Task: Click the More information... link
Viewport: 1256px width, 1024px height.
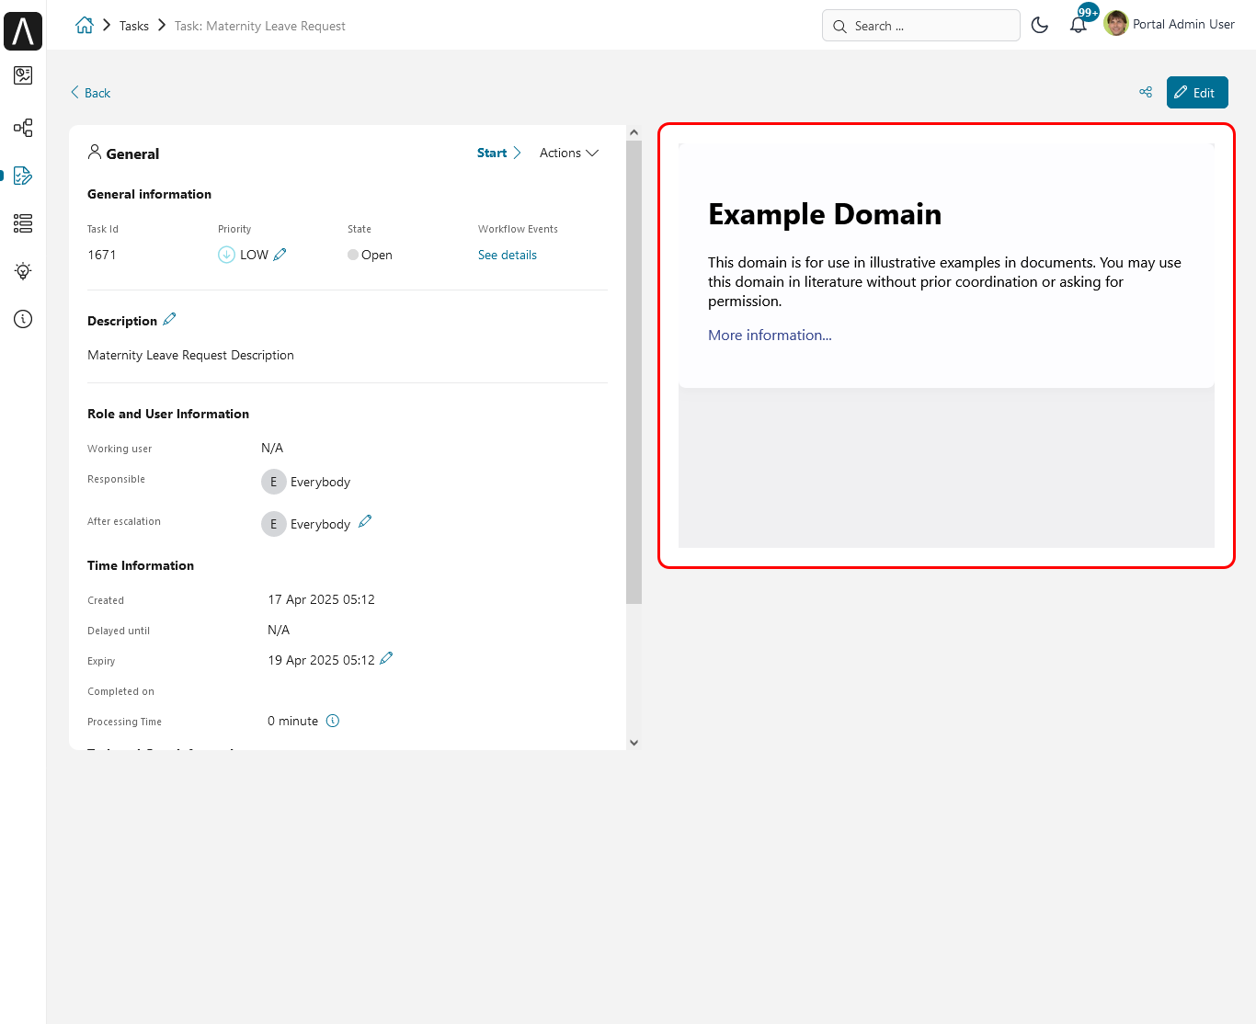Action: [770, 335]
